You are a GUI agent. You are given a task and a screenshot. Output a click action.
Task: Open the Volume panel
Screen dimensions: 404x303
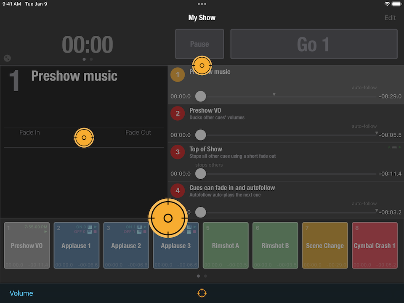click(21, 293)
